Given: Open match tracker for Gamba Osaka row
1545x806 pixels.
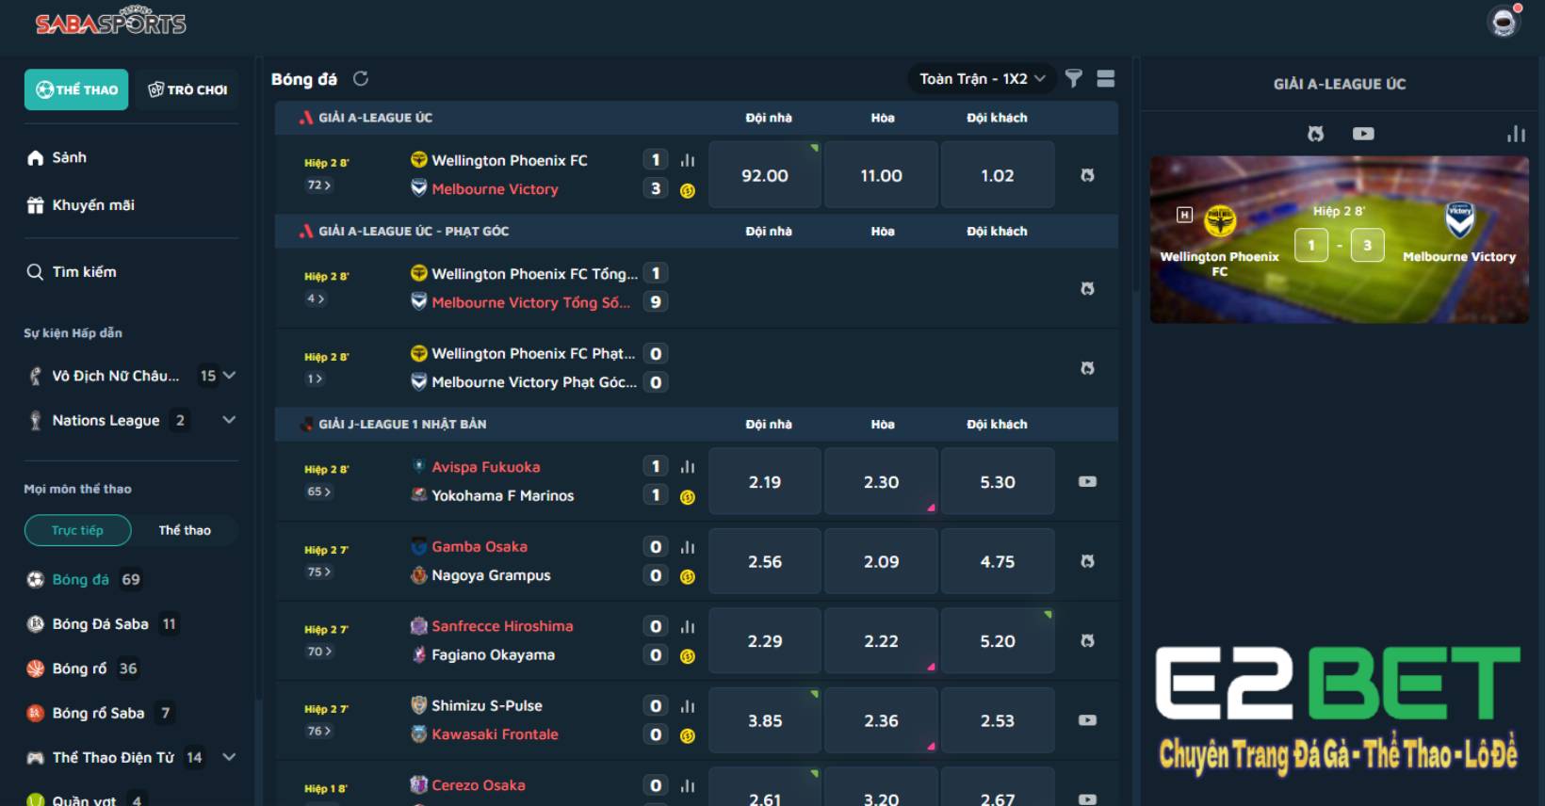Looking at the screenshot, I should (x=1087, y=561).
